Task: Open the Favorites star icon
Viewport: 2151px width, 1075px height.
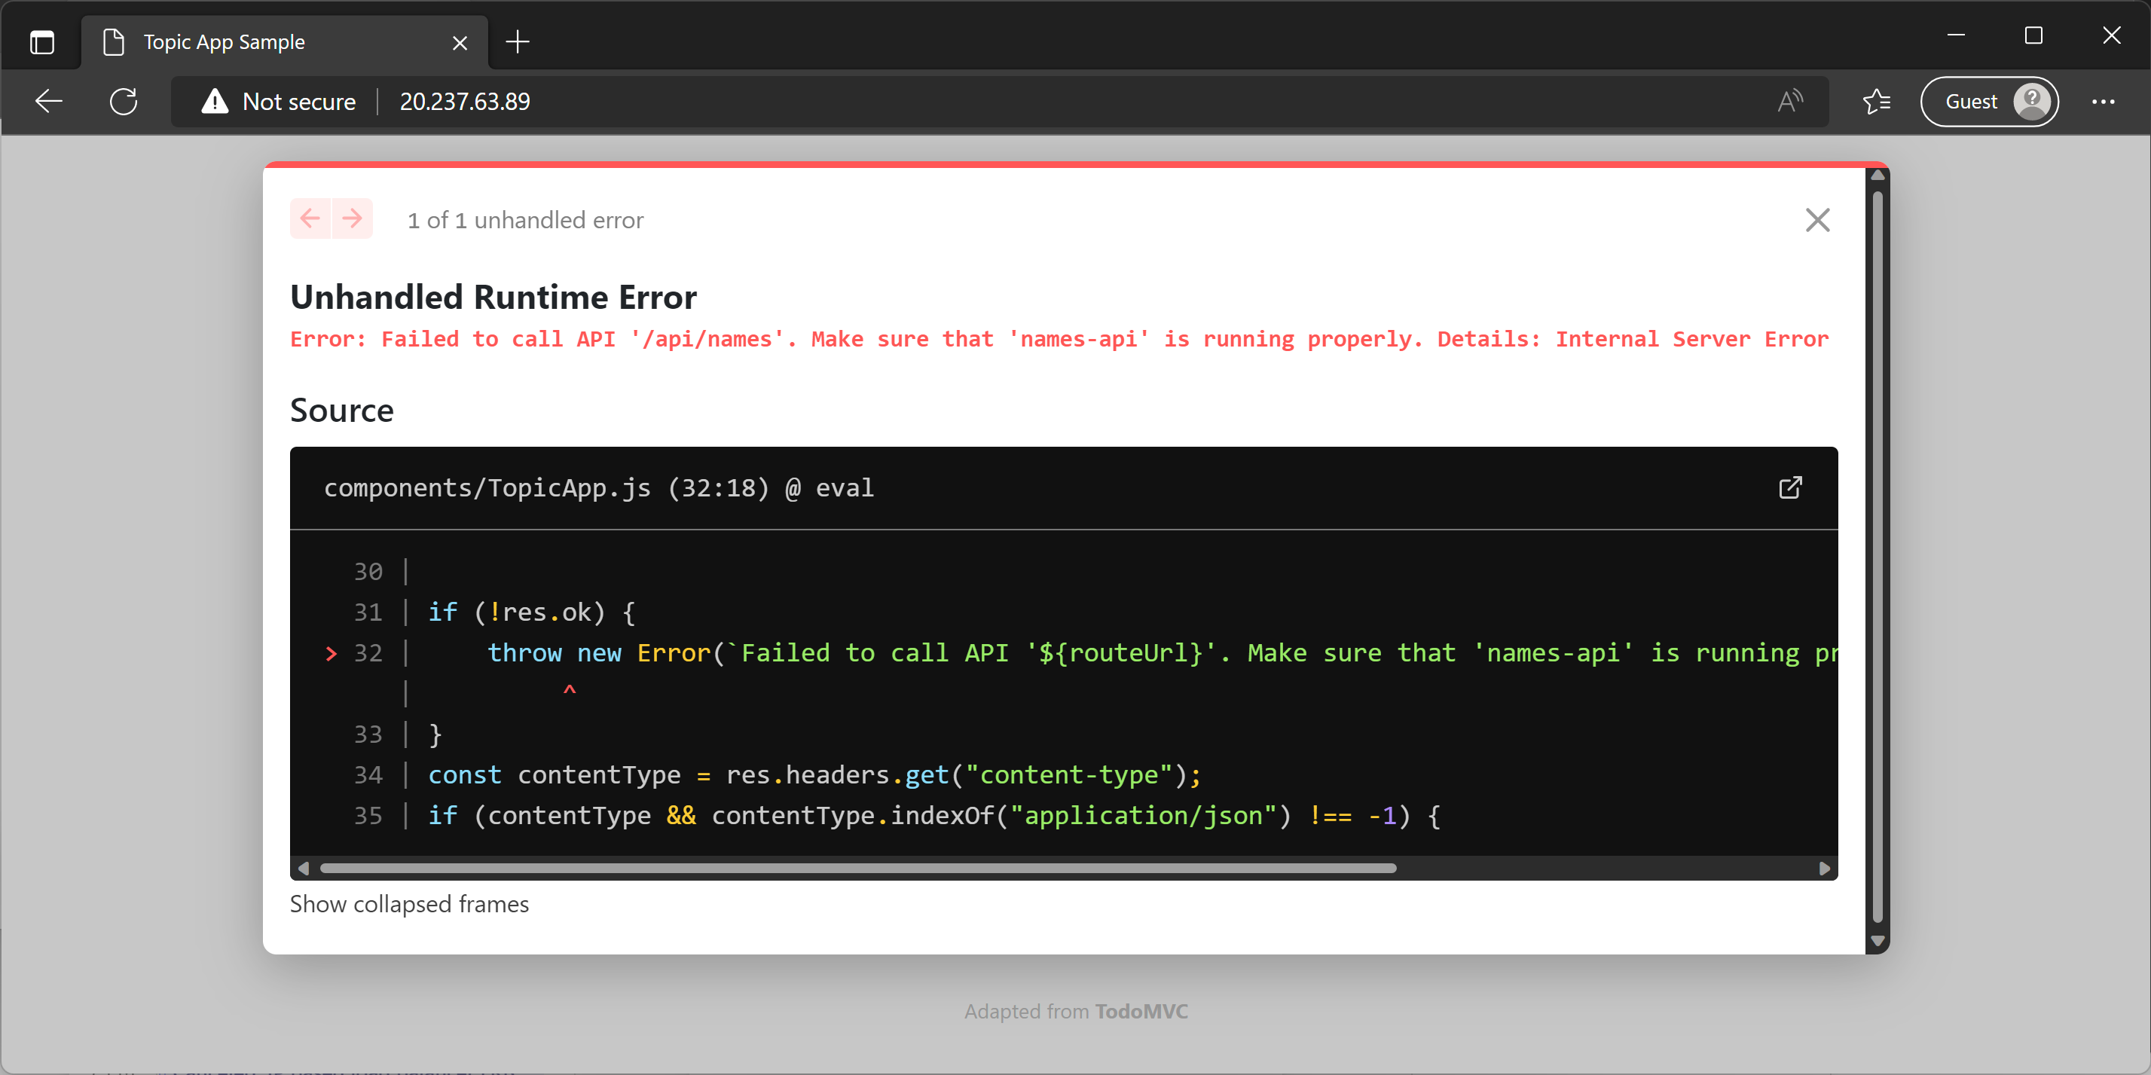Action: [x=1876, y=101]
